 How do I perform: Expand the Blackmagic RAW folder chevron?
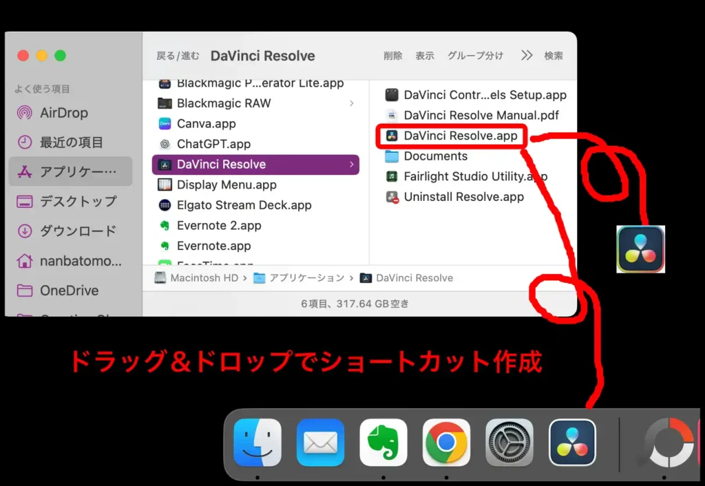[x=351, y=103]
